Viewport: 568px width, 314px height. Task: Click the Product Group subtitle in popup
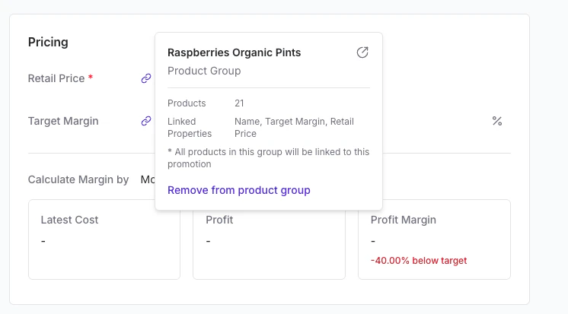coord(204,71)
